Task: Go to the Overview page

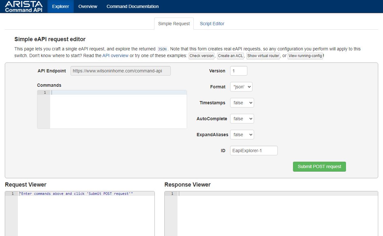Action: [x=88, y=6]
